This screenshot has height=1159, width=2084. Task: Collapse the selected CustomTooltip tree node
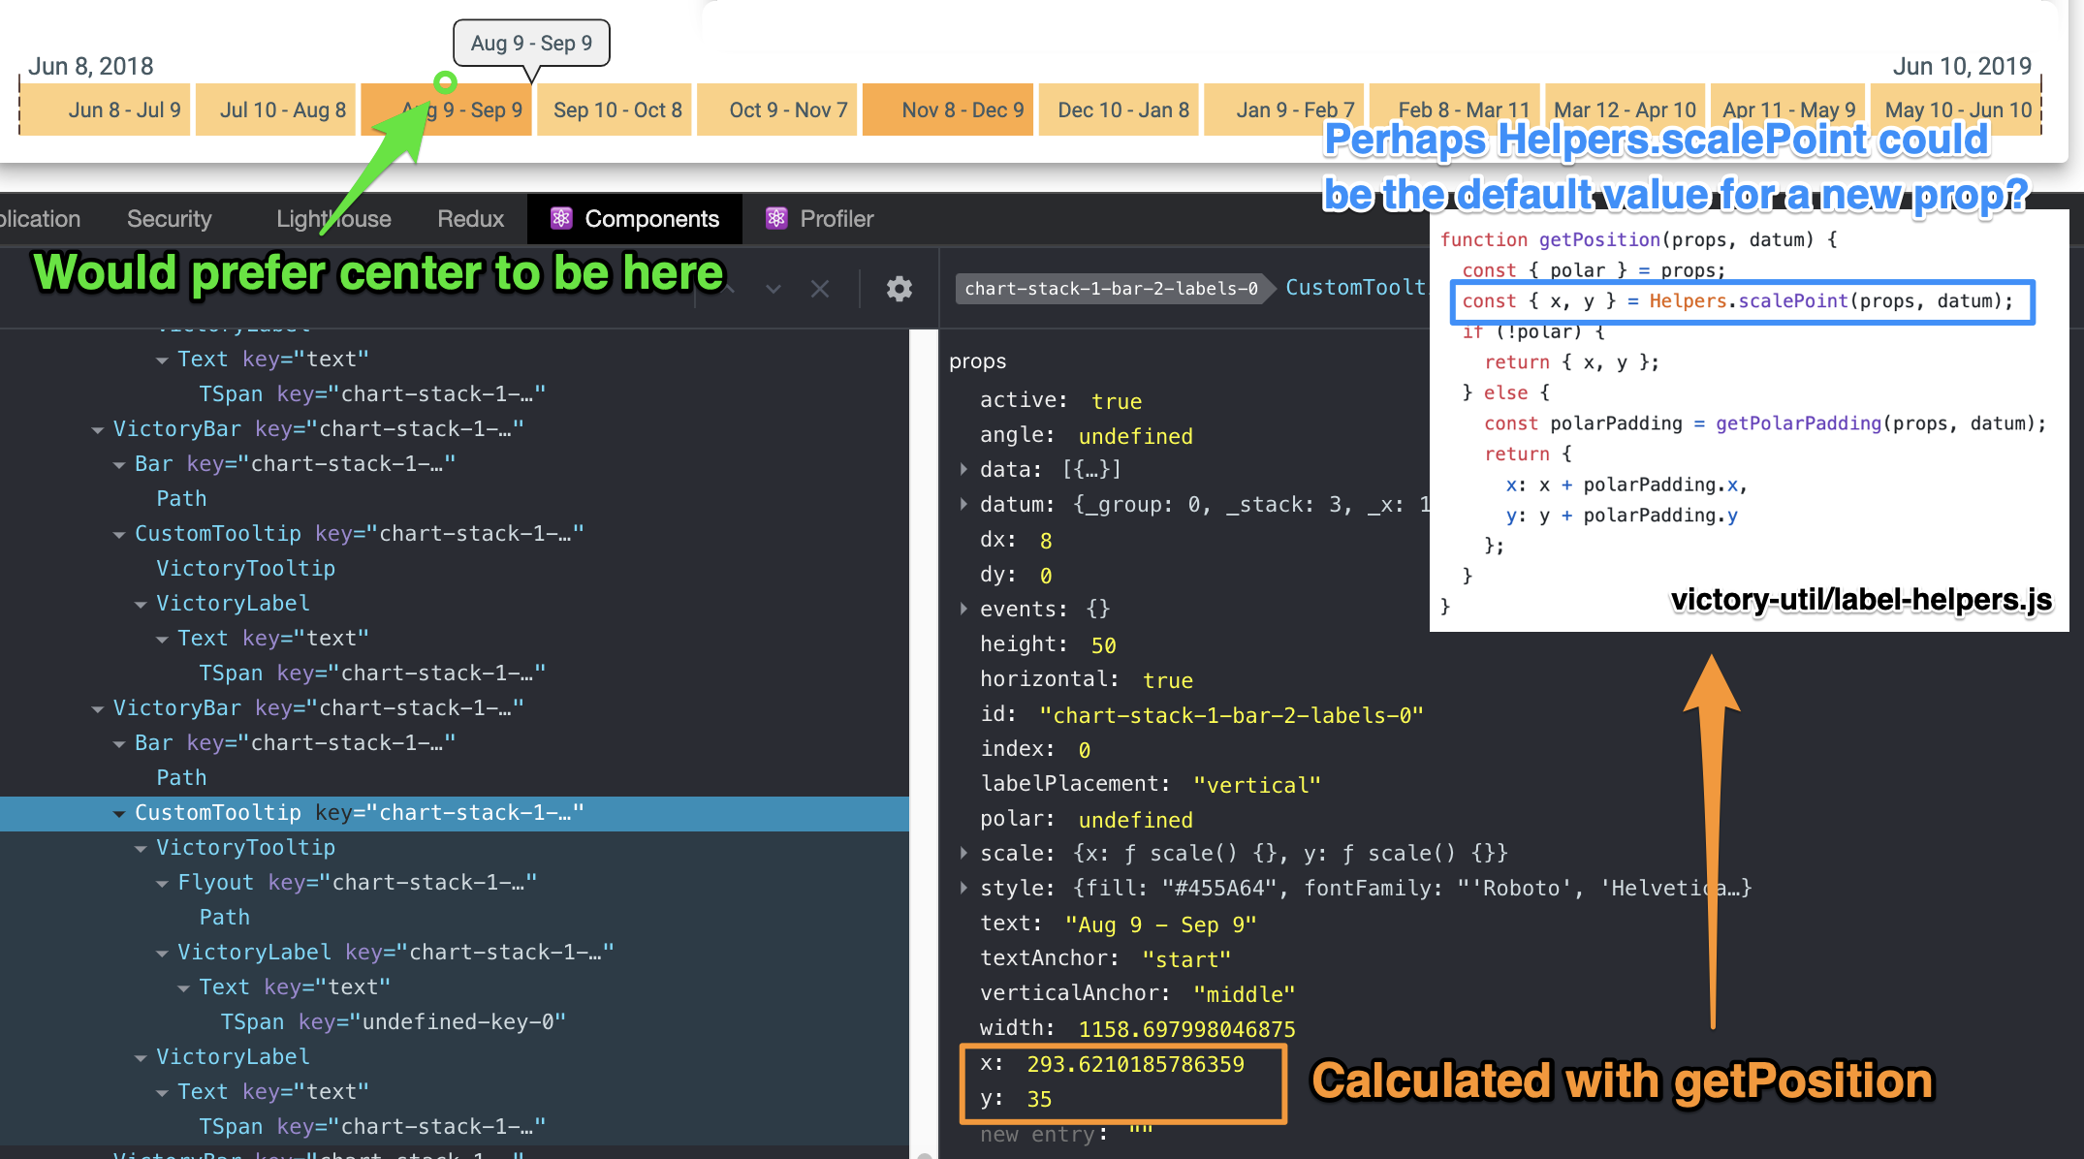pyautogui.click(x=119, y=814)
